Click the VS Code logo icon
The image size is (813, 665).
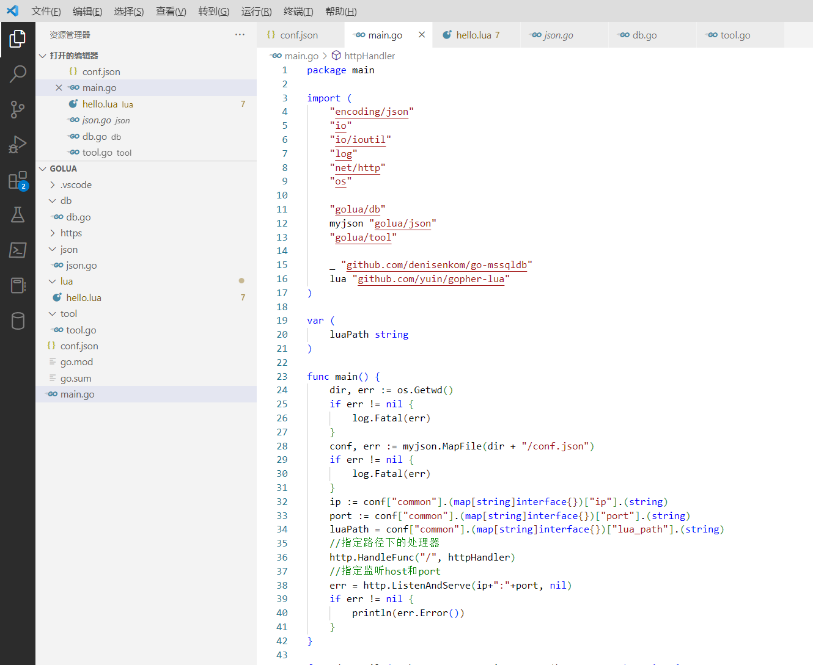pos(13,11)
